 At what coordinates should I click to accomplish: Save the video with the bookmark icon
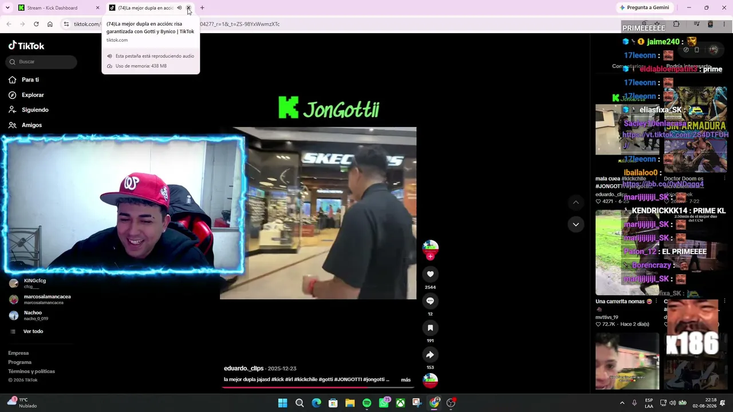430,328
